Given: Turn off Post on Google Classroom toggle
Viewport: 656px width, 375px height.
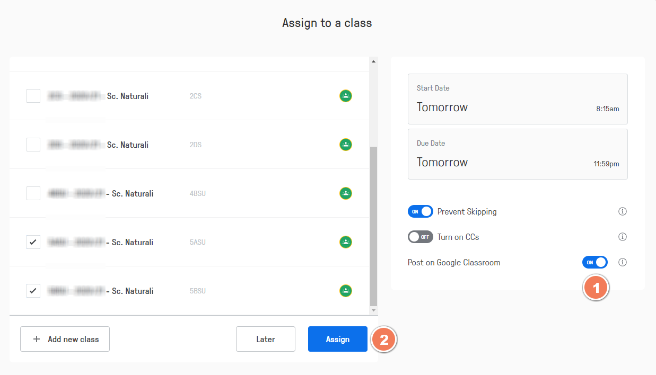Looking at the screenshot, I should tap(595, 262).
